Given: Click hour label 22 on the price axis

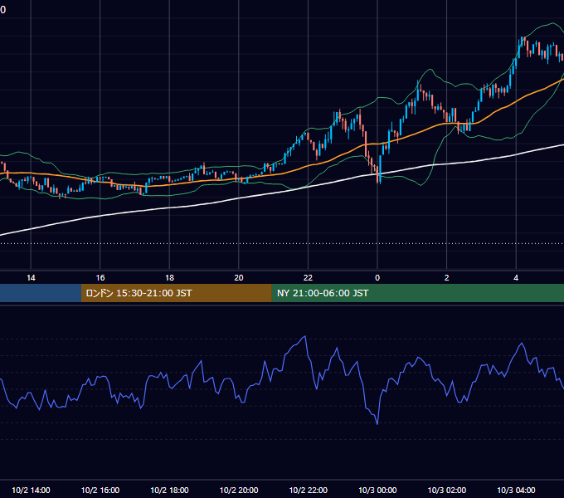Looking at the screenshot, I should 308,278.
